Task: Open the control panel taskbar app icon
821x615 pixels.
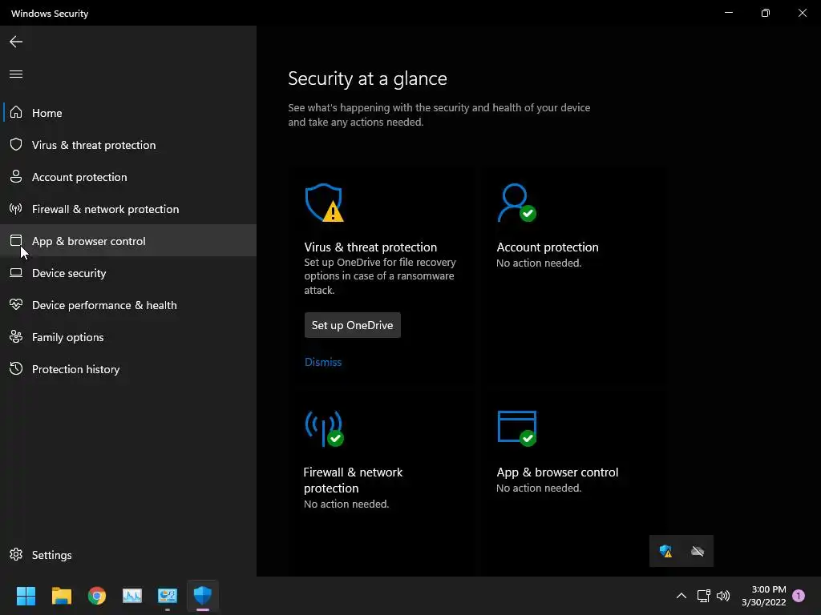Action: point(168,596)
